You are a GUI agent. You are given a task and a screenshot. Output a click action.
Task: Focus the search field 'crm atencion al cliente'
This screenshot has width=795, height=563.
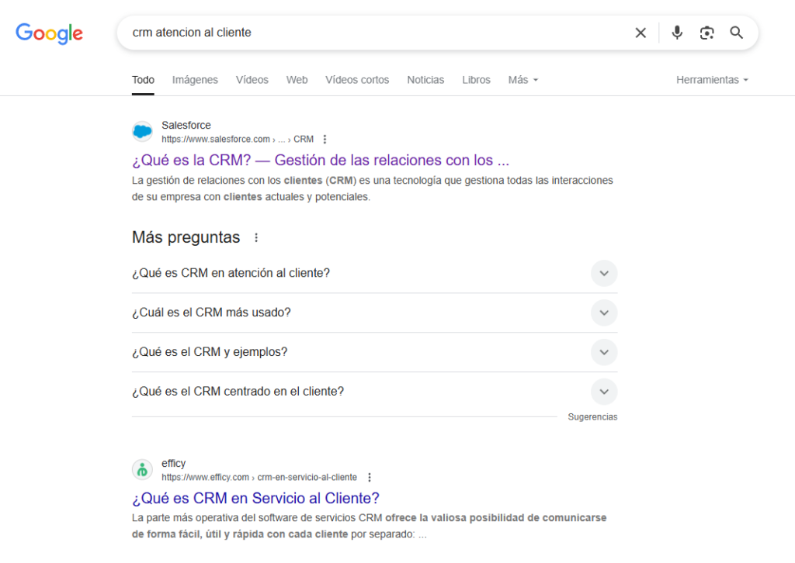tap(375, 33)
